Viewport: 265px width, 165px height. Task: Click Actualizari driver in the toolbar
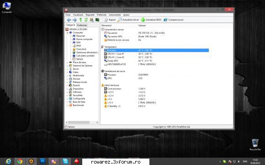click(128, 20)
